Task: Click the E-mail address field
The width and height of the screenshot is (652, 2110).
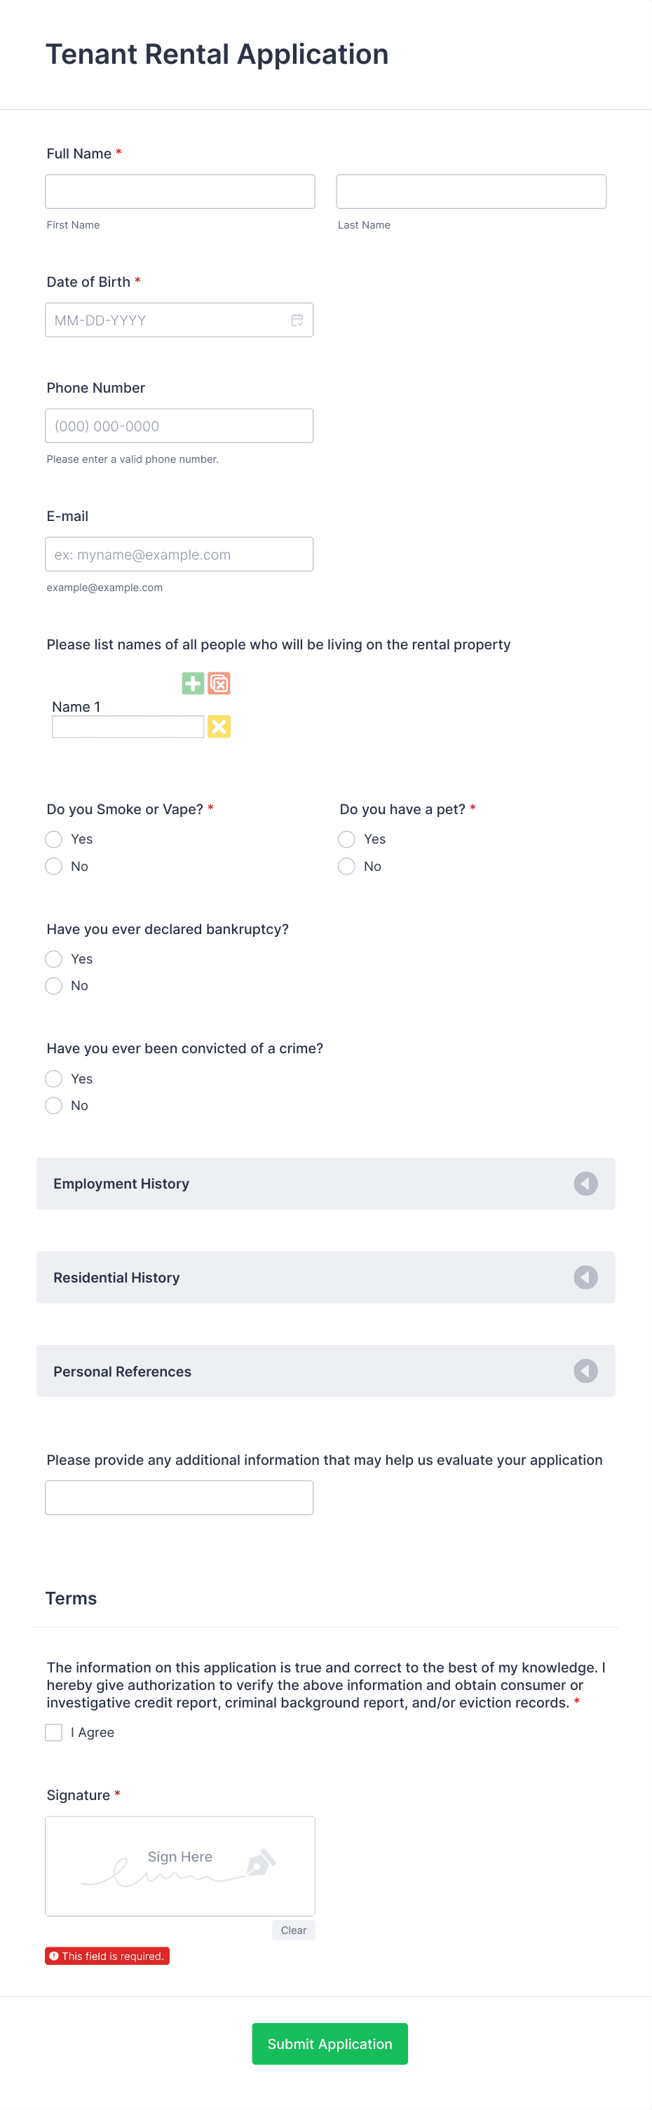Action: (179, 554)
